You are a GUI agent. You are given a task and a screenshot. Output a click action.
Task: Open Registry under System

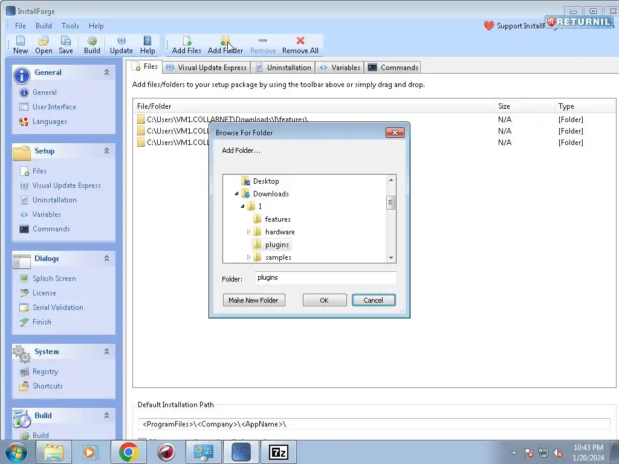point(45,372)
